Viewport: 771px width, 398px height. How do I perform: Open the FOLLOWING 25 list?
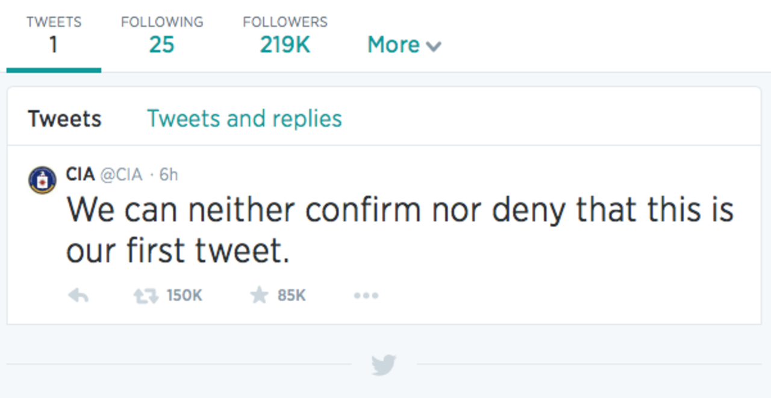(x=161, y=33)
